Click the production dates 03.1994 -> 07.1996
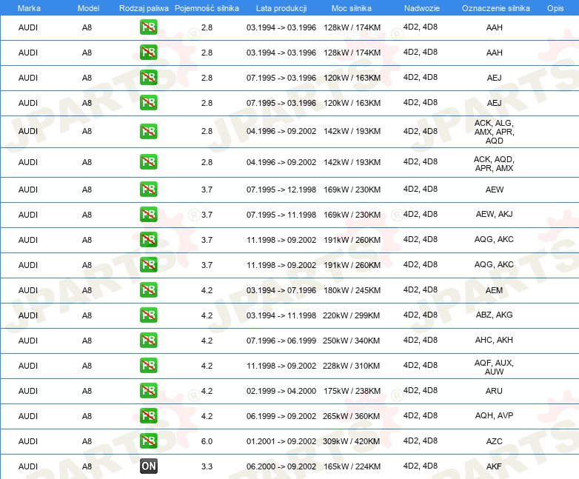Screen dimensions: 579x479 click(281, 290)
